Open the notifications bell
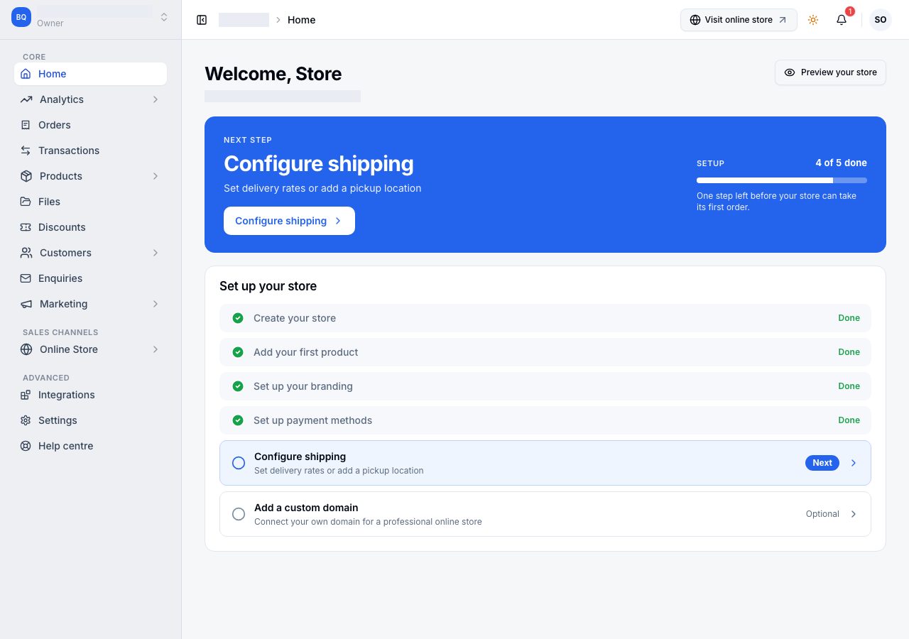 (x=842, y=20)
